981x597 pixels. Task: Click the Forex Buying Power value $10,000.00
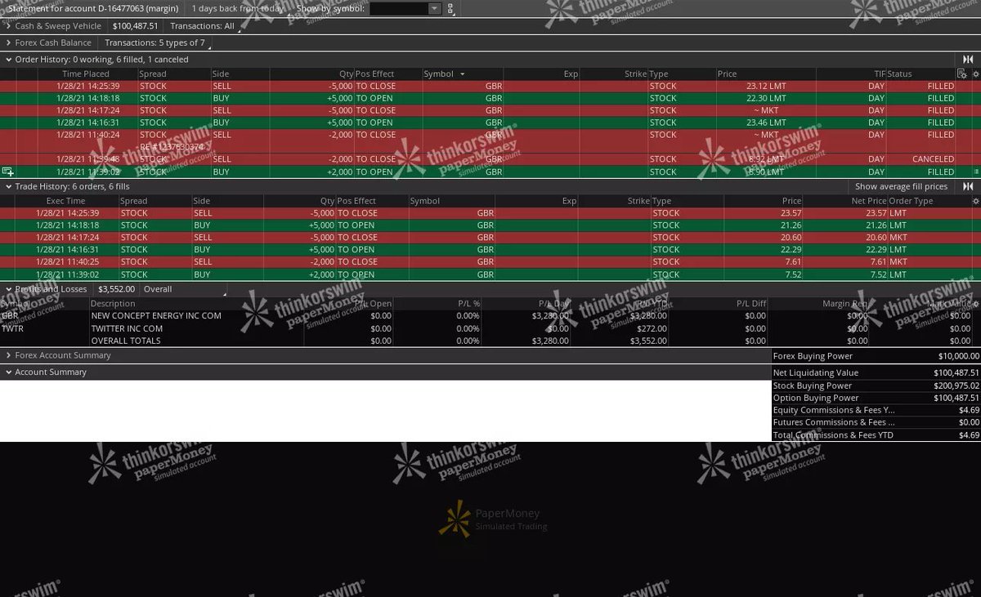pos(958,356)
